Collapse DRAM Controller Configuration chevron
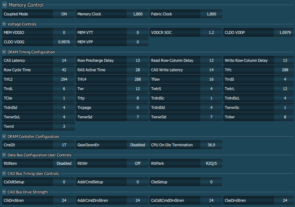The height and width of the screenshot is (207, 295). pos(5,136)
